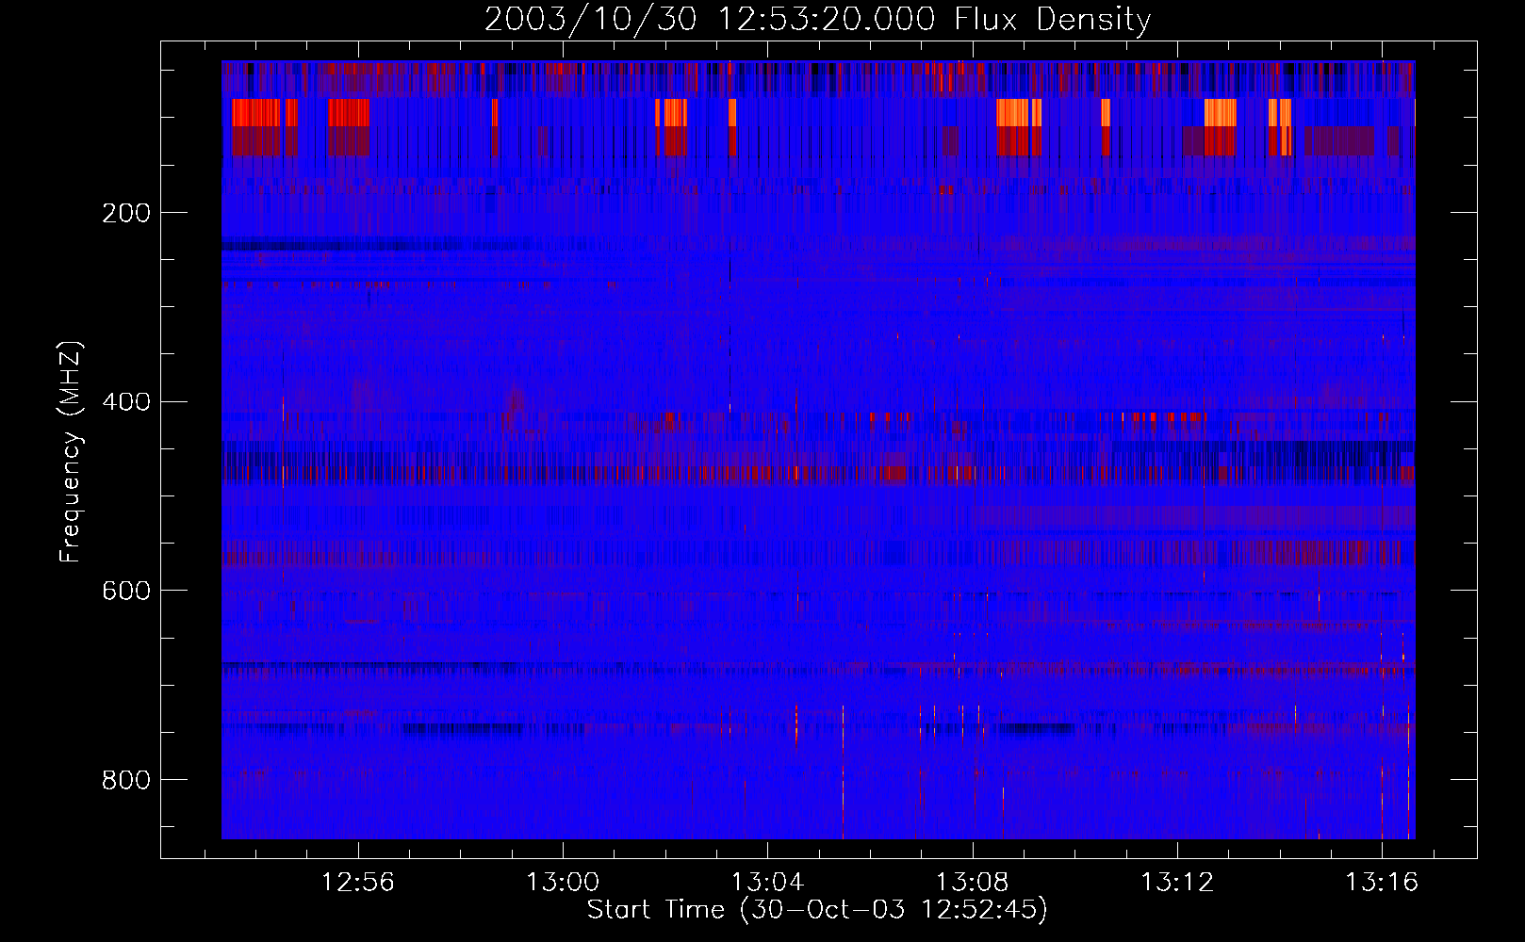Click the 13:04 time tick label

(767, 883)
